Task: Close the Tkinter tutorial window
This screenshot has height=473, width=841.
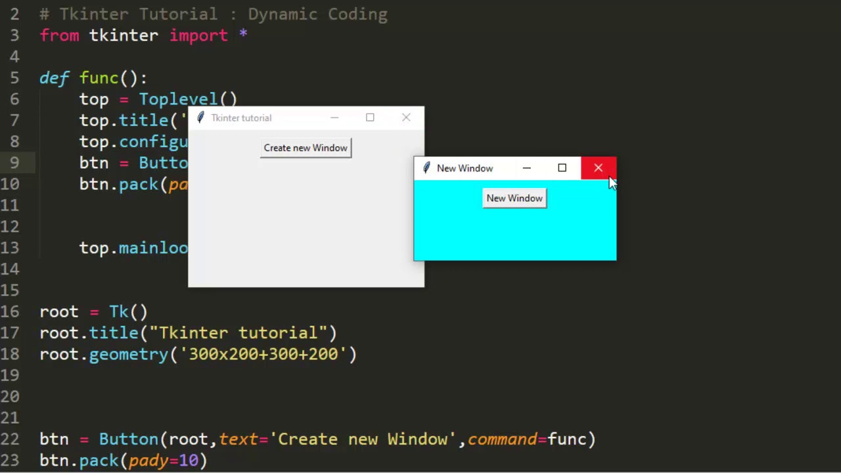Action: point(406,118)
